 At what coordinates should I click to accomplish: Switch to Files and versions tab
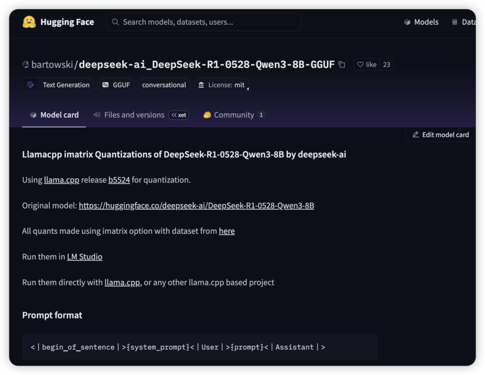click(x=141, y=115)
